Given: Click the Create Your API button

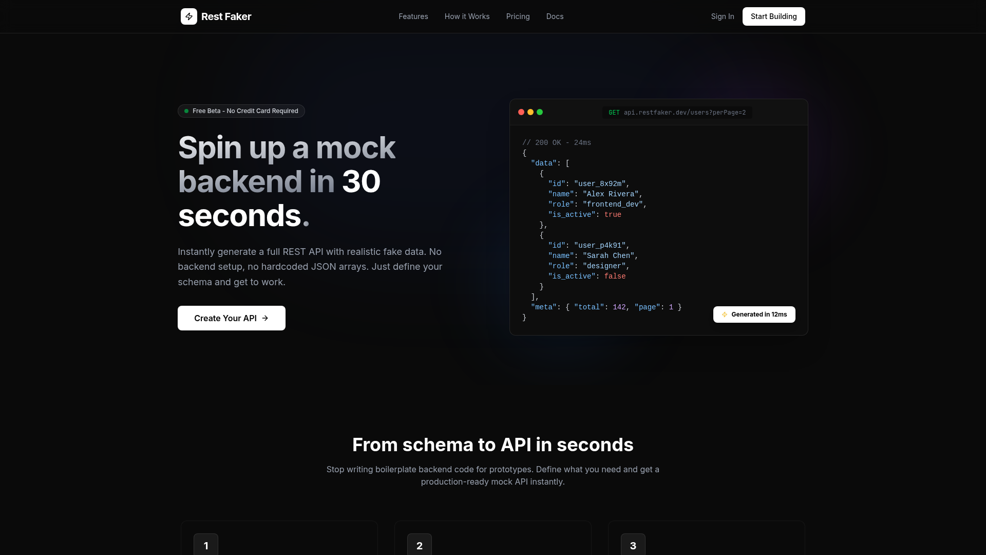Looking at the screenshot, I should click(x=232, y=318).
